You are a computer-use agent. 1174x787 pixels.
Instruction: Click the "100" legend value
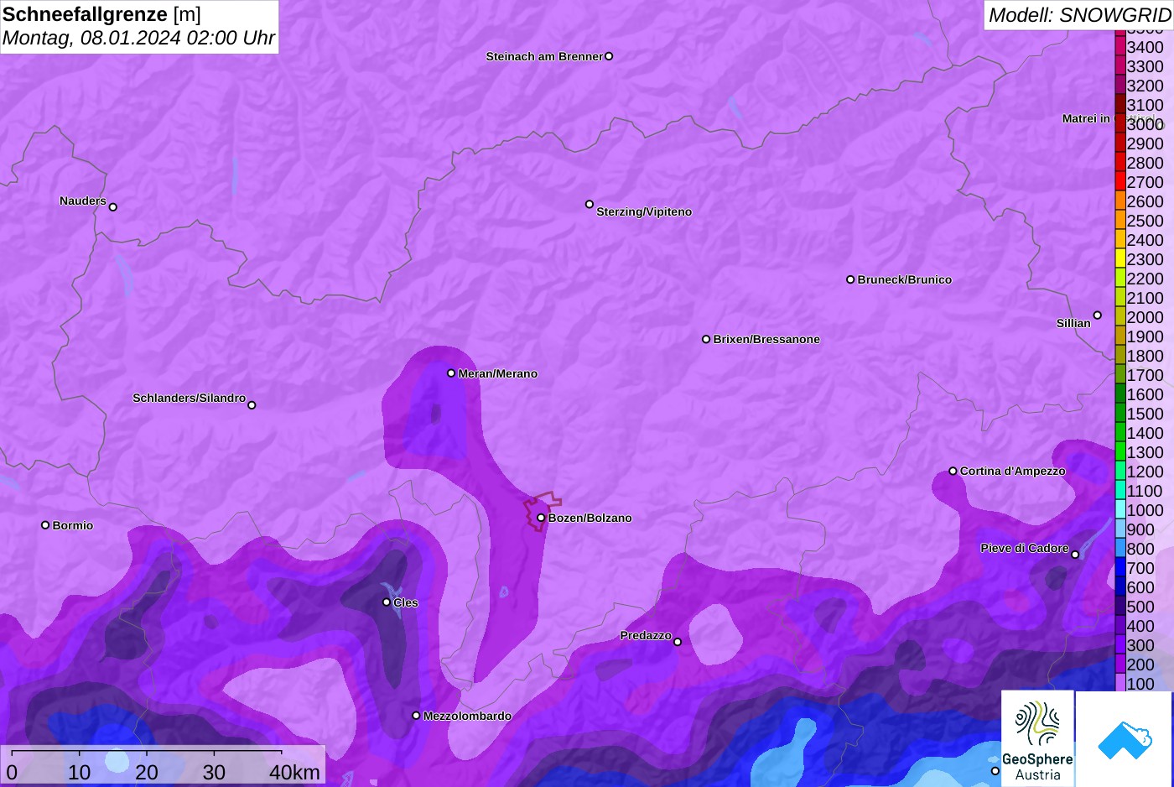click(1140, 684)
